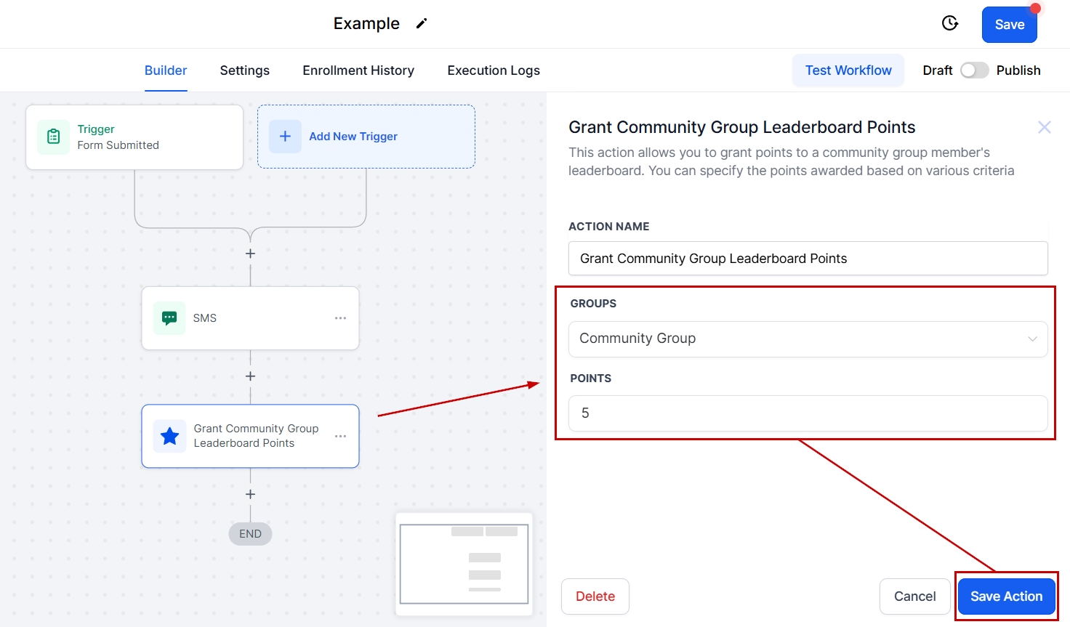Close the action panel with X
1070x627 pixels.
pyautogui.click(x=1044, y=128)
